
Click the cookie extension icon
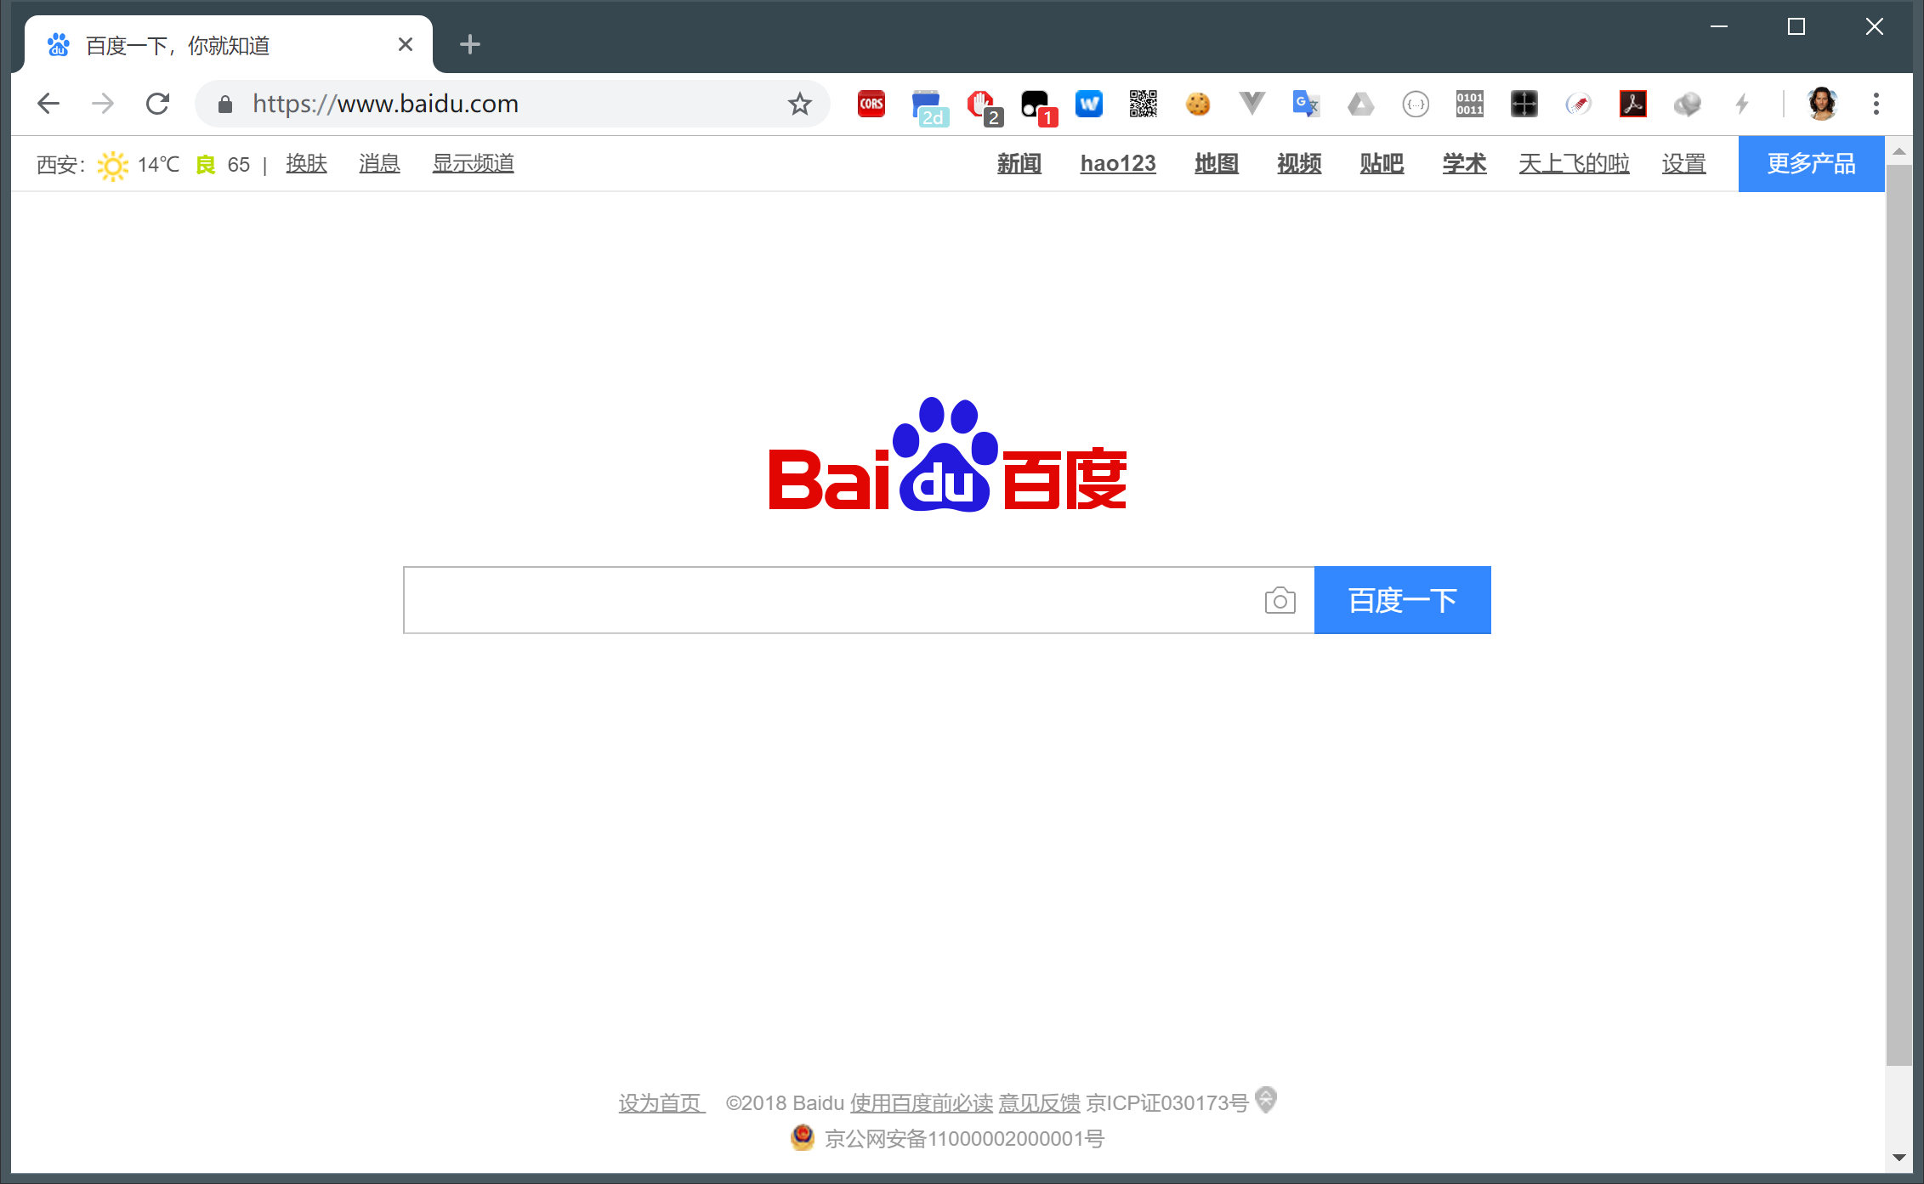pyautogui.click(x=1197, y=104)
